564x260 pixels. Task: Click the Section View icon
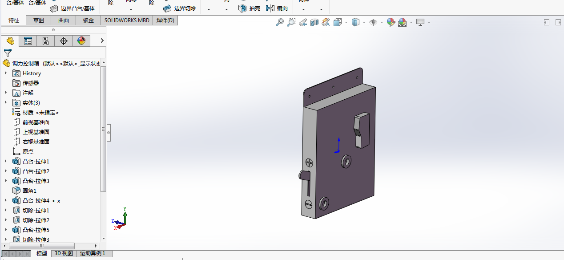314,22
